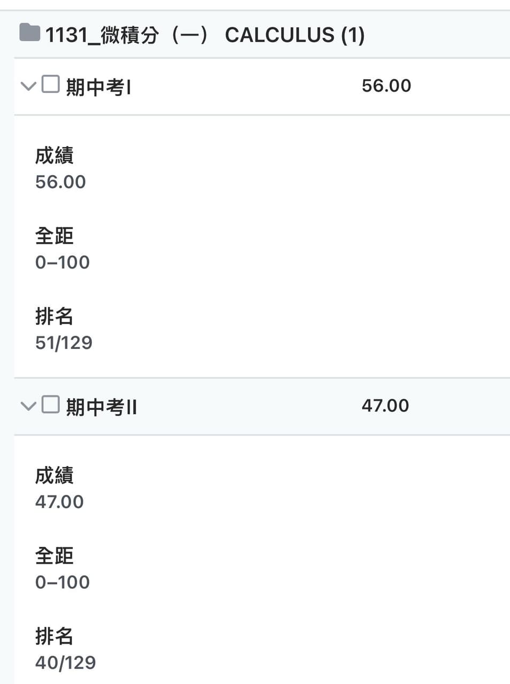The width and height of the screenshot is (510, 684).
Task: Open the 1131_微積分 CALCULUS (1) course title
Action: point(205,35)
